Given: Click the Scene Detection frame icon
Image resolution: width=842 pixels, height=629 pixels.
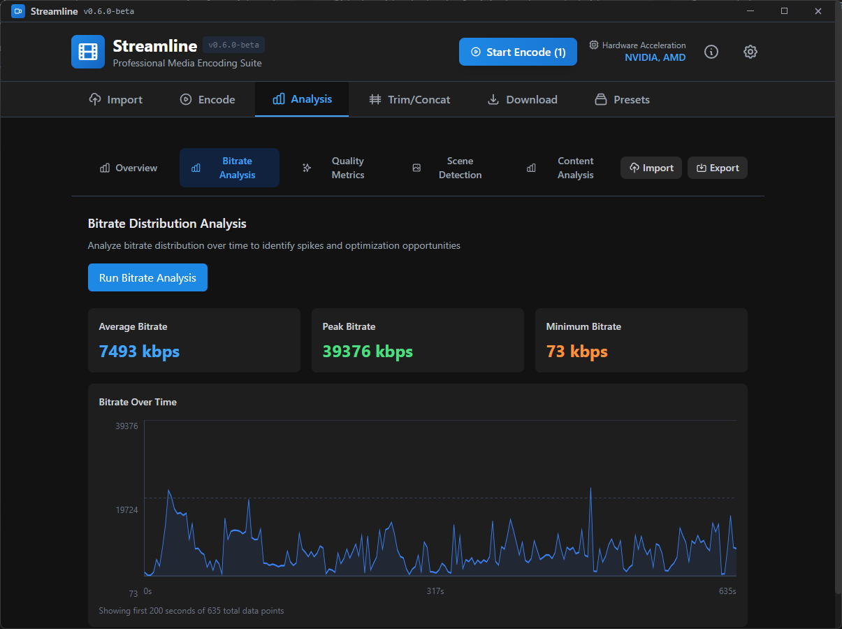Looking at the screenshot, I should [x=416, y=168].
